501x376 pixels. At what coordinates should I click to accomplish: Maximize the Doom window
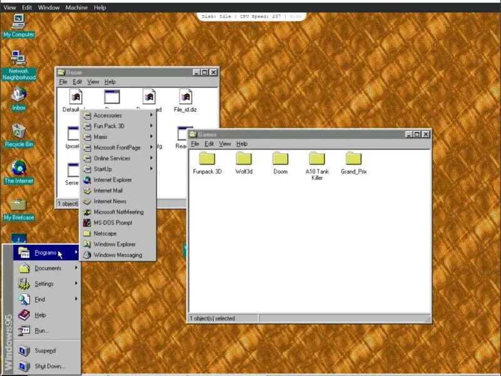[205, 72]
